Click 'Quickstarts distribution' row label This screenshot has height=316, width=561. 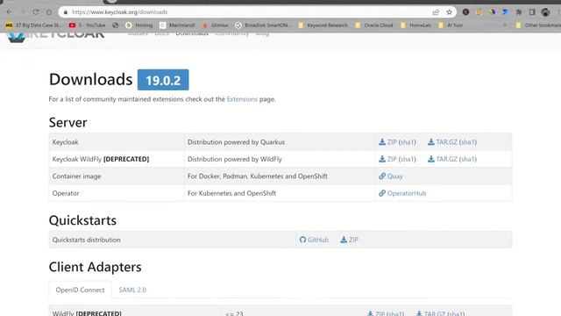pyautogui.click(x=86, y=240)
